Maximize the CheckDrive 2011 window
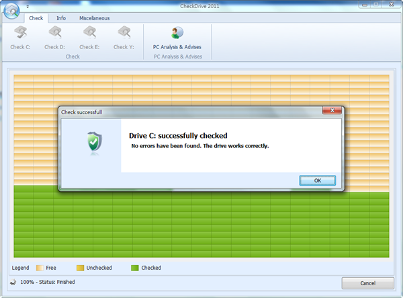The height and width of the screenshot is (298, 403). click(x=376, y=5)
